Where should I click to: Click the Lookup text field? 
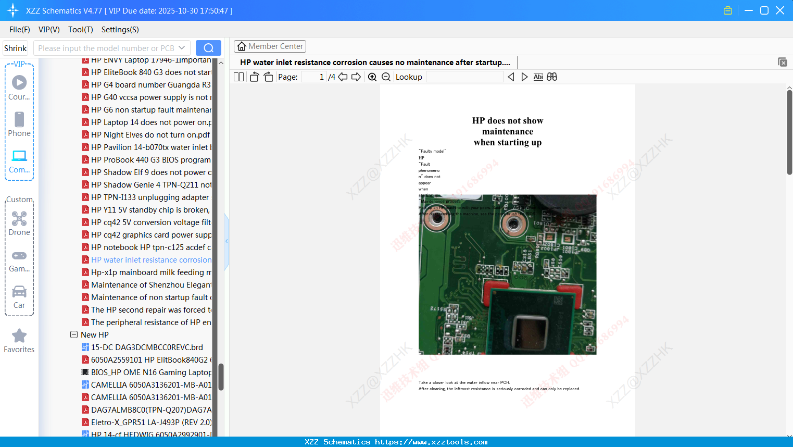tap(465, 77)
